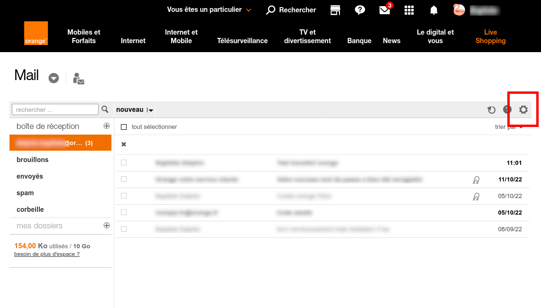
Task: Select the checkbox of the 08/09/22 message
Action: (x=124, y=229)
